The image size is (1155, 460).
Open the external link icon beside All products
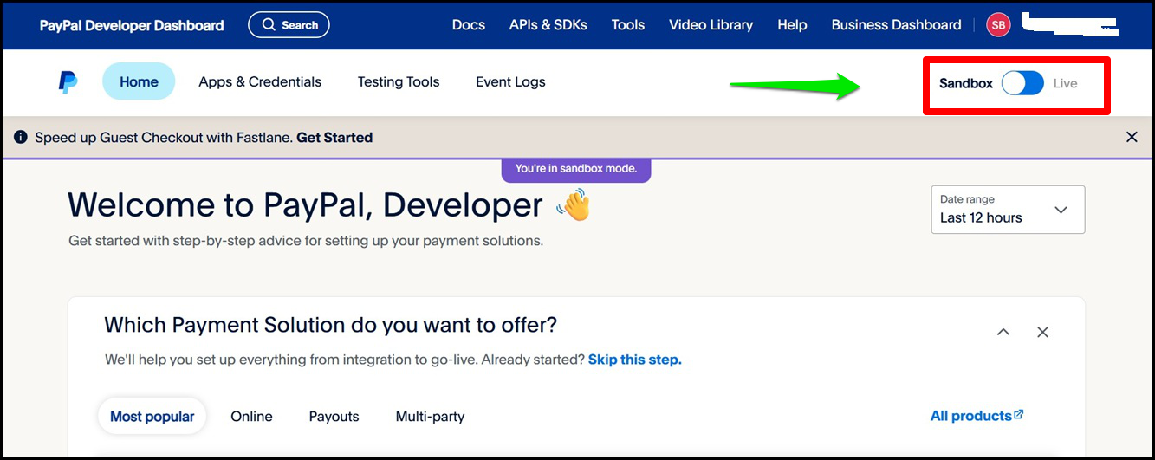click(1019, 415)
